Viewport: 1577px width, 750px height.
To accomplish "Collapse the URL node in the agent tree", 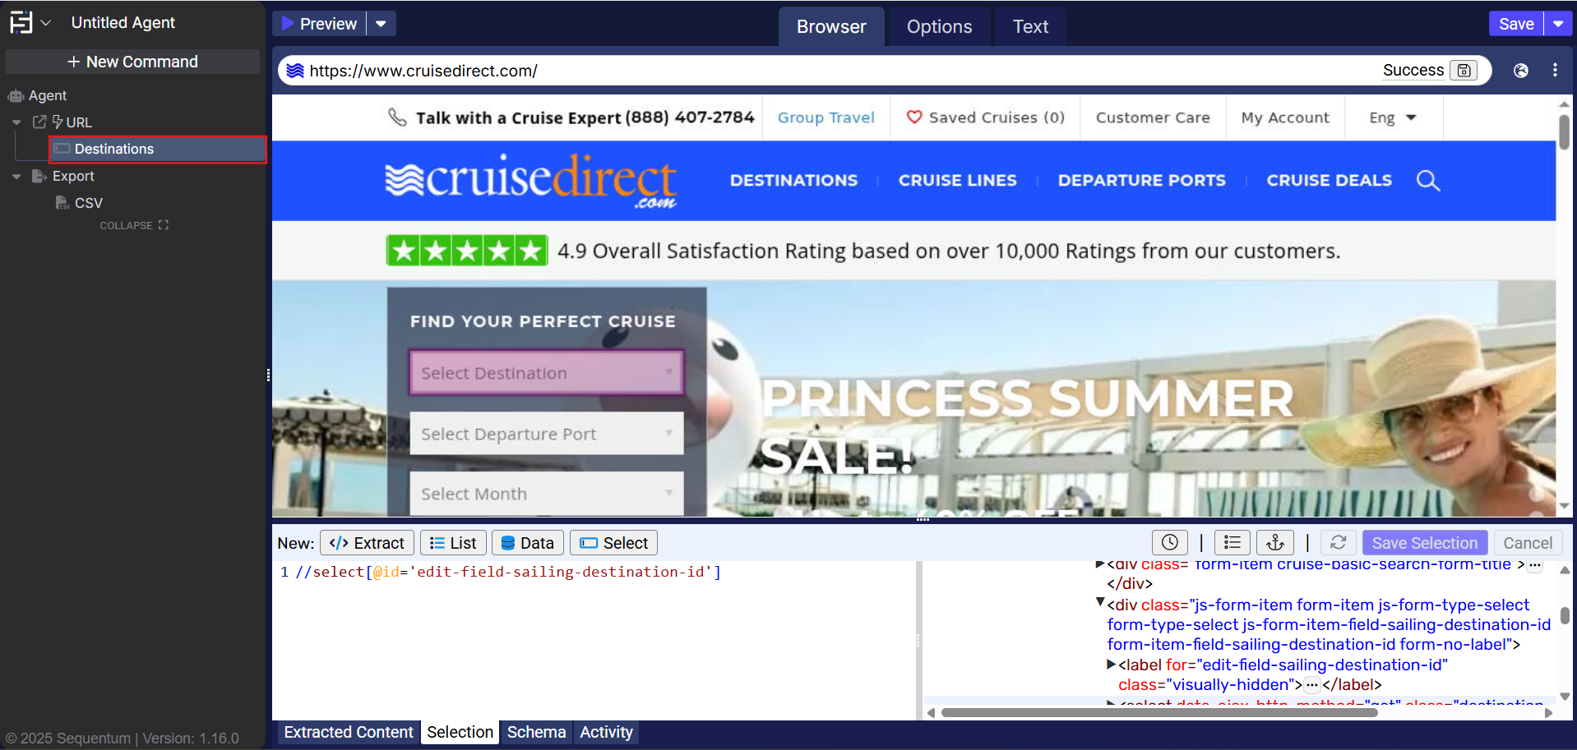I will tap(16, 122).
